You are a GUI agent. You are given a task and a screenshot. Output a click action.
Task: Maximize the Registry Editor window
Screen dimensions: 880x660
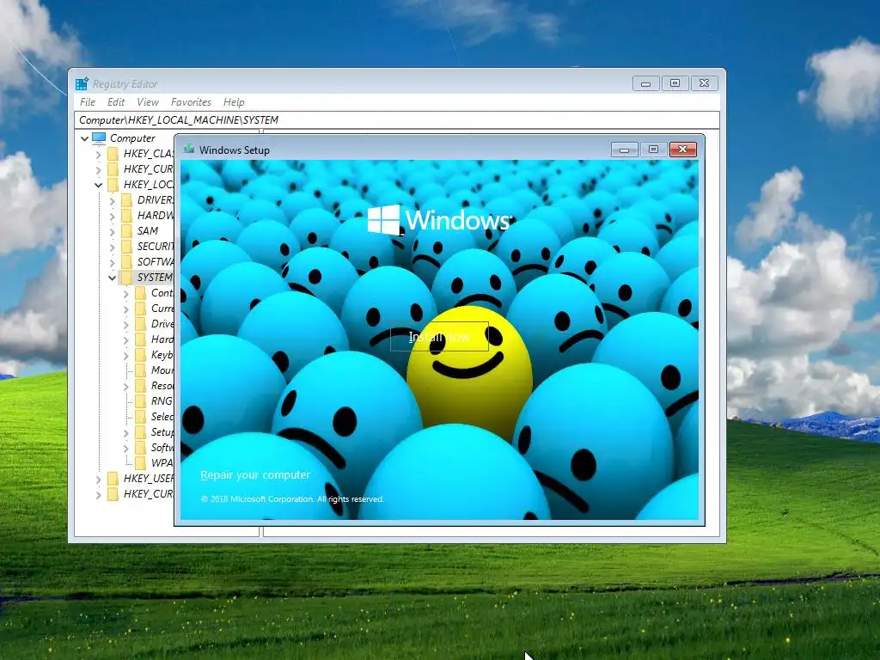[675, 83]
